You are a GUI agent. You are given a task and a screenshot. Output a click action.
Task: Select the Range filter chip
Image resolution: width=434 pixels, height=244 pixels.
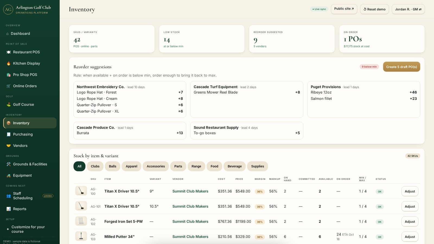point(196,166)
